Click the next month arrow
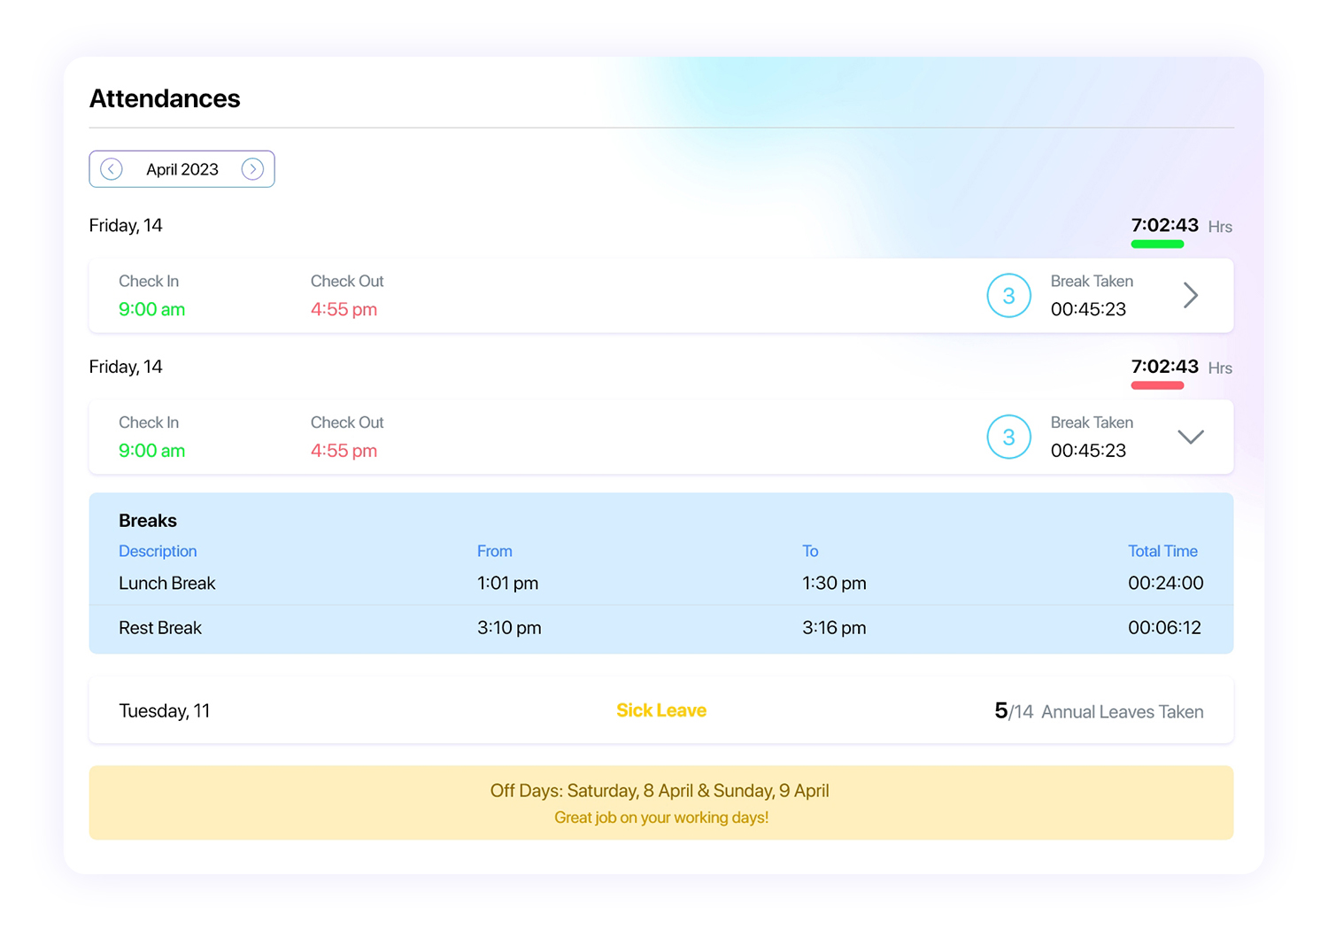The image size is (1328, 930). coord(253,168)
